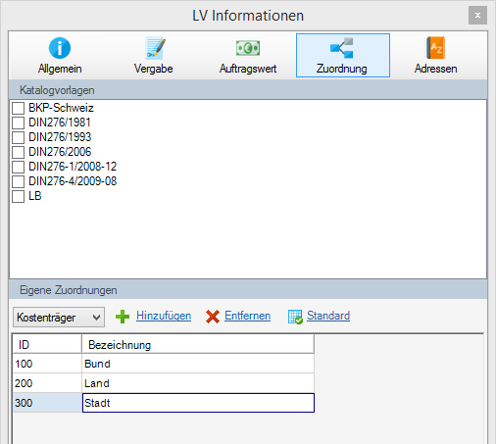This screenshot has width=496, height=444.
Task: Click the Stadt edit field
Action: (198, 403)
